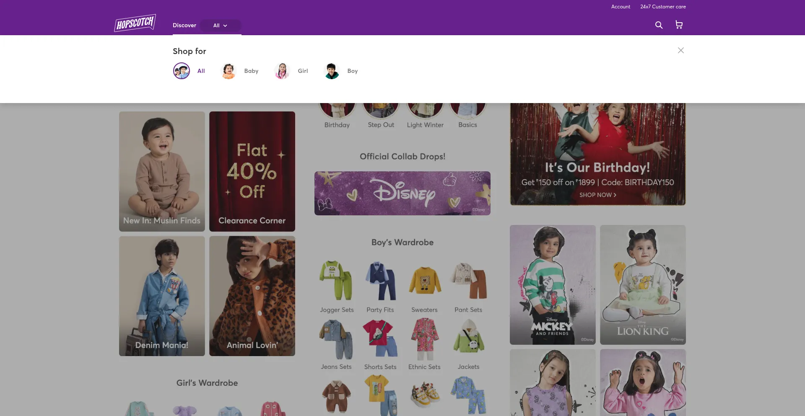Viewport: 805px width, 416px height.
Task: Select the Girl avatar
Action: tap(282, 71)
